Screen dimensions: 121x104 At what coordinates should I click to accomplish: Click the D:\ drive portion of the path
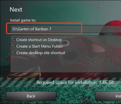pos(15,29)
